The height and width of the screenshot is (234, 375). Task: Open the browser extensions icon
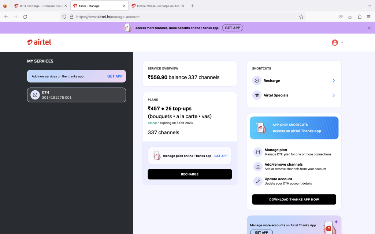pos(360,17)
